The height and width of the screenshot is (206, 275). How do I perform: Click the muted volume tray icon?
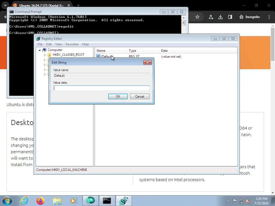coord(248,201)
